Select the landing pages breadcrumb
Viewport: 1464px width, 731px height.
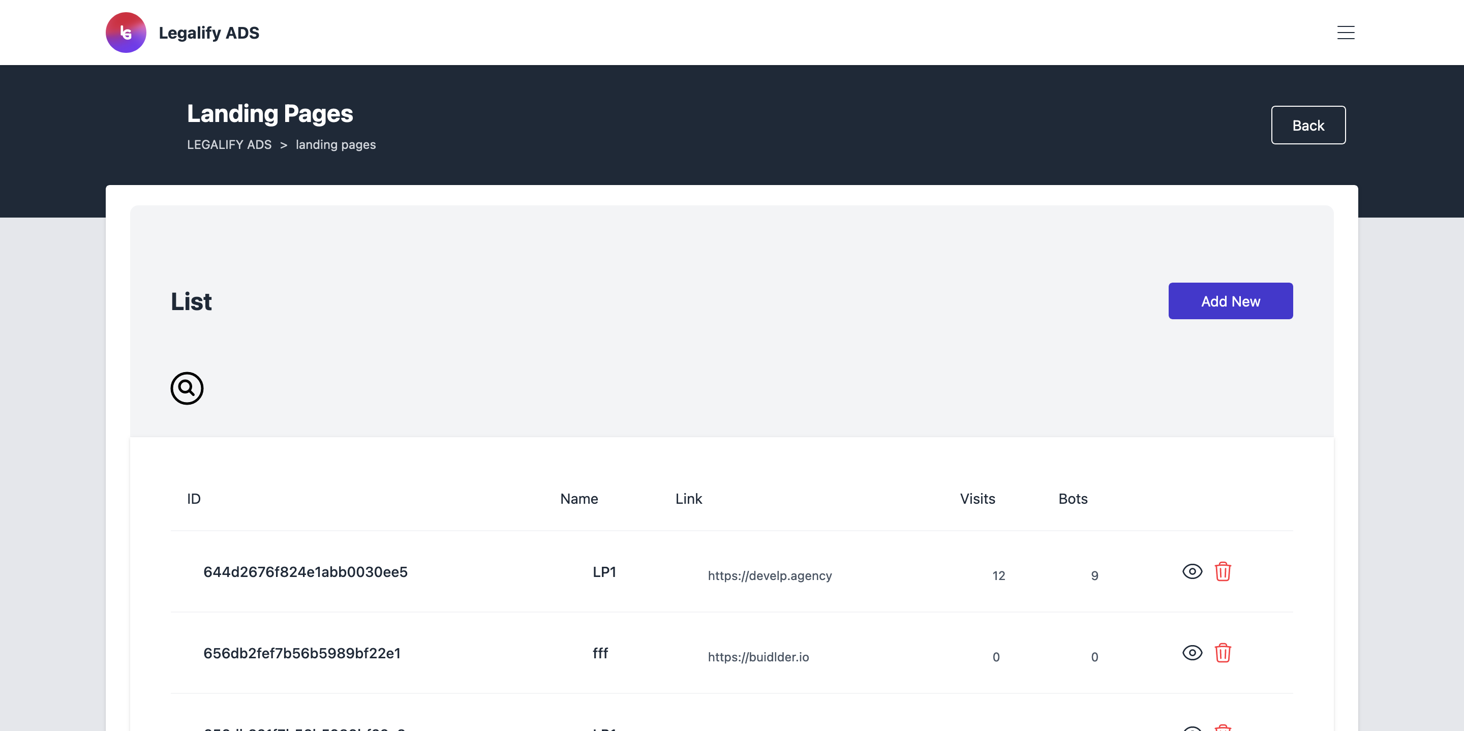[x=335, y=144]
